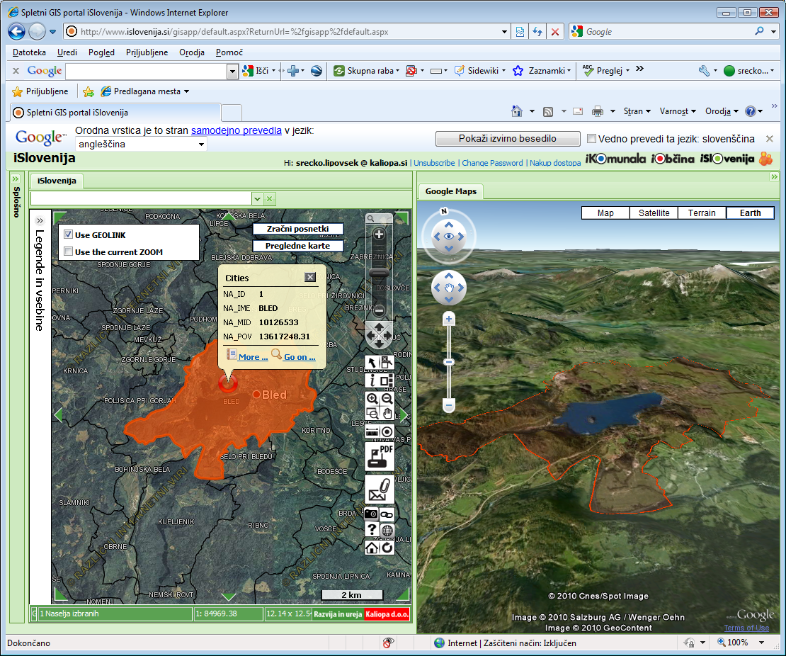The width and height of the screenshot is (786, 656).
Task: Click the Google Earth zoom in plus
Action: pos(449,319)
